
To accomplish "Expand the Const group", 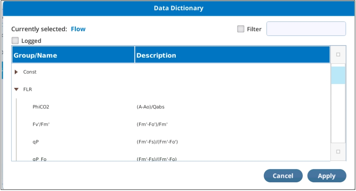I will tap(16, 72).
